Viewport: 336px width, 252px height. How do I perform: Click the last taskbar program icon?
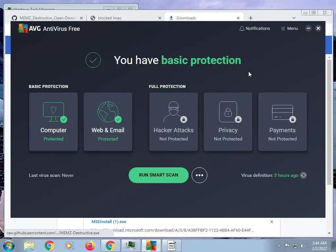click(171, 245)
